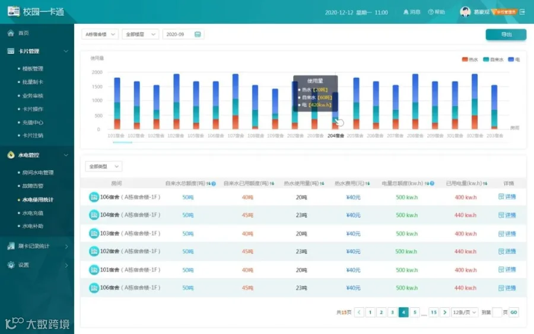Toggle 热水 series in chart legend
This screenshot has width=534, height=334.
(470, 59)
